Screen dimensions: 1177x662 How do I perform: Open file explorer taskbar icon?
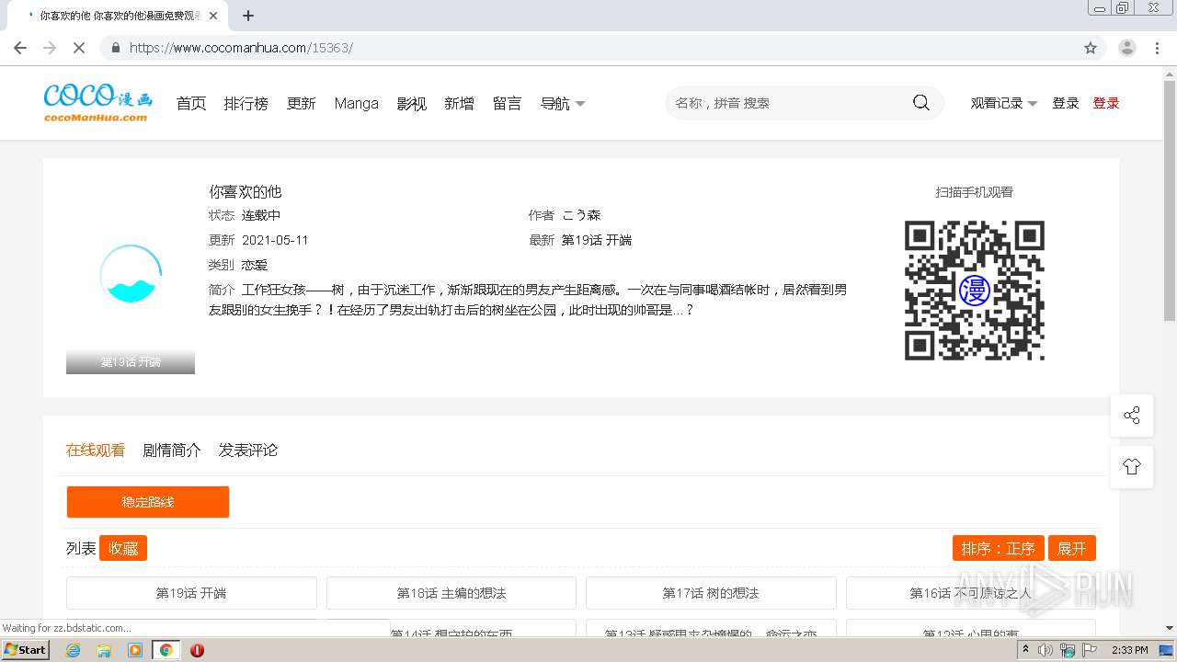pos(104,650)
